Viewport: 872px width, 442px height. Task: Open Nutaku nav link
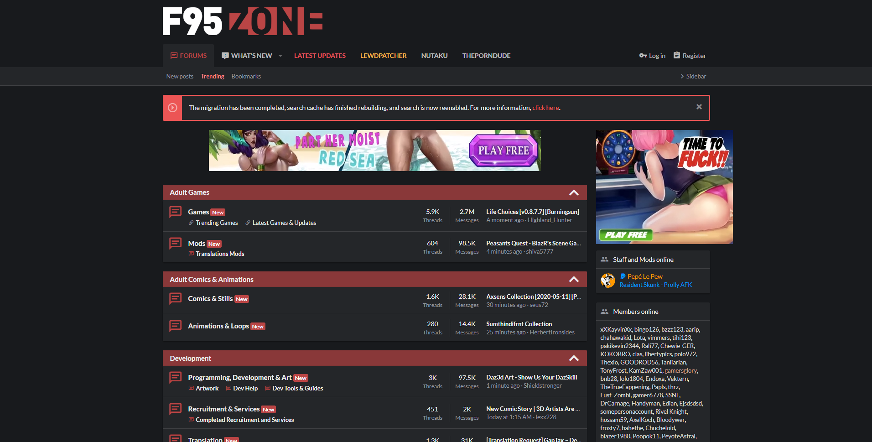(434, 56)
